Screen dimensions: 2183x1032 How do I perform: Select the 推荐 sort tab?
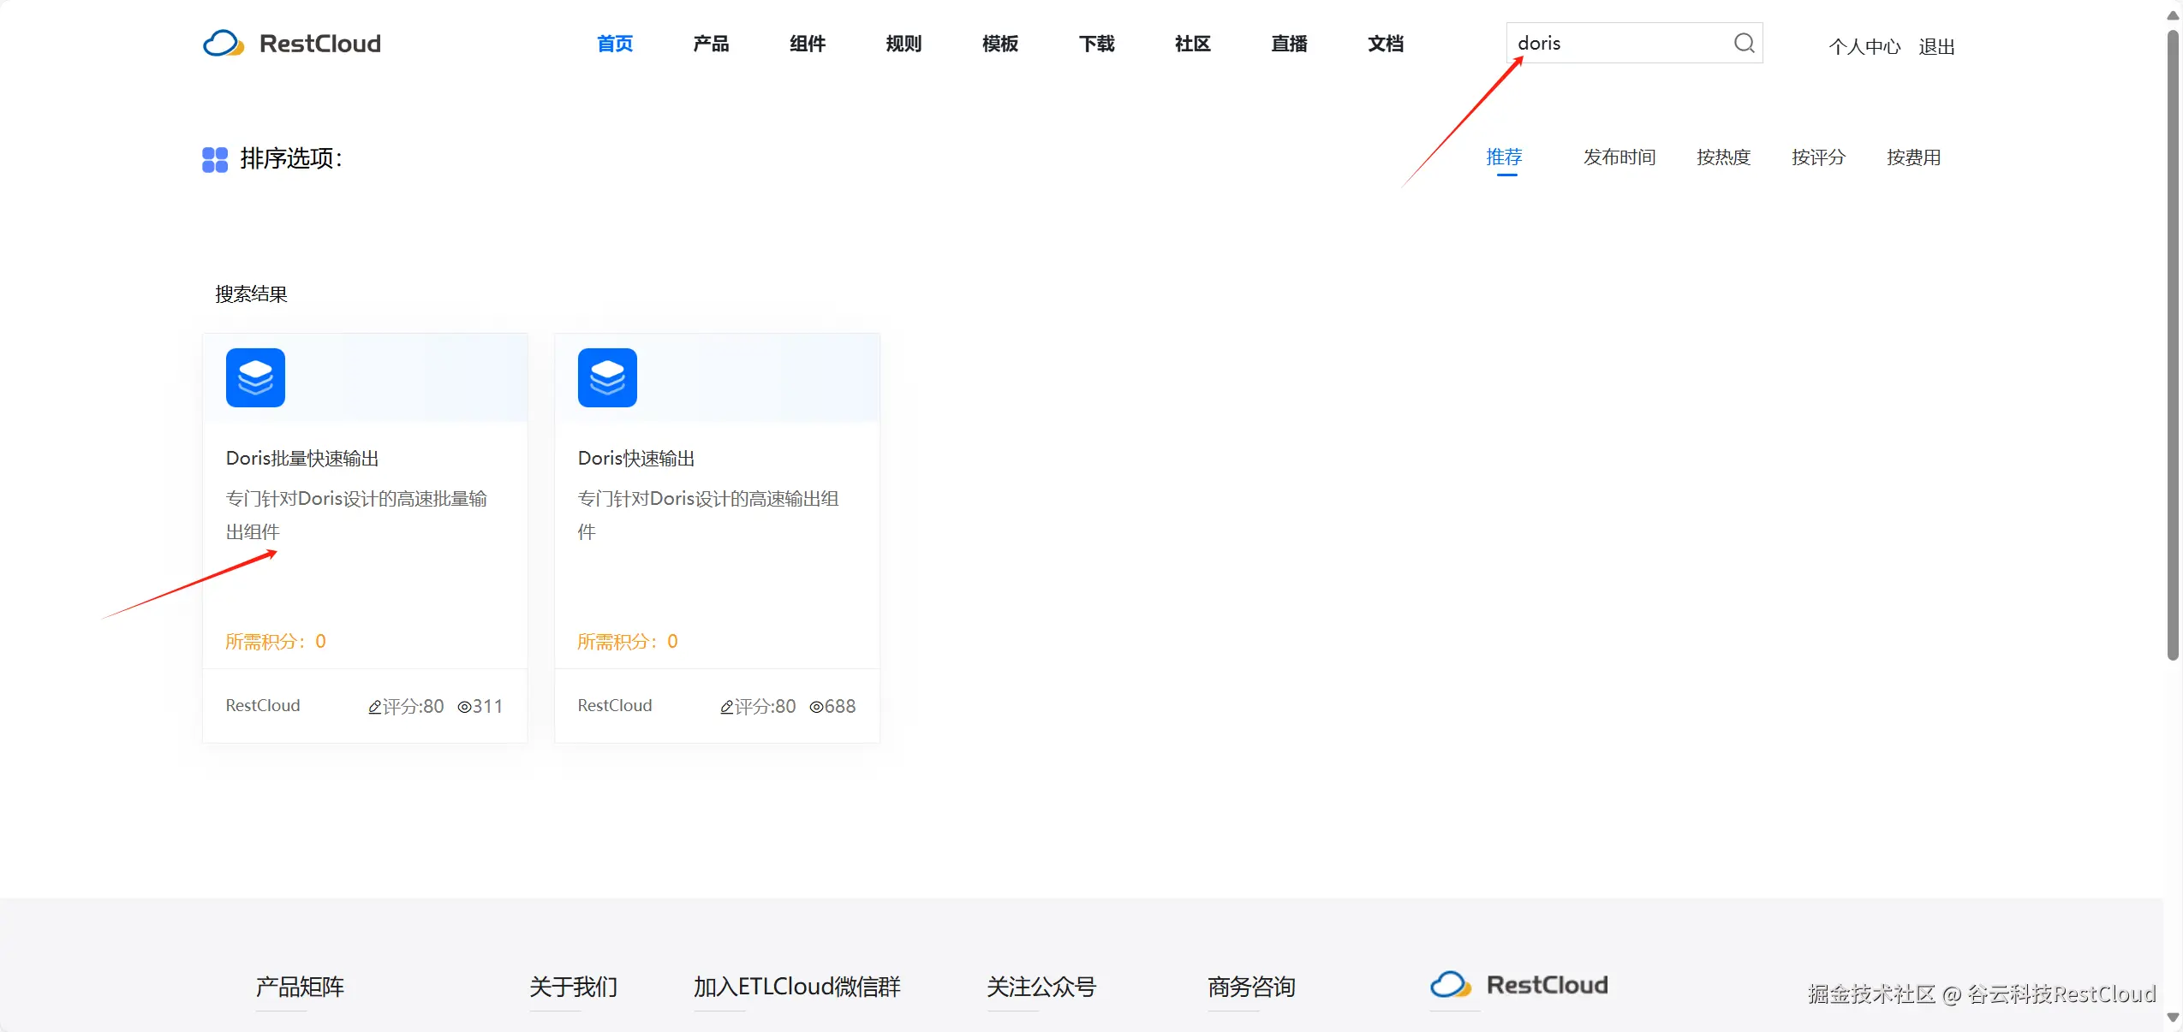(1505, 157)
